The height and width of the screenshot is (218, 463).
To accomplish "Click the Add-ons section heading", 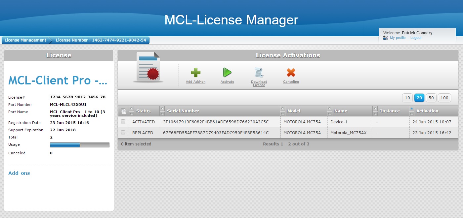I will 19,173.
